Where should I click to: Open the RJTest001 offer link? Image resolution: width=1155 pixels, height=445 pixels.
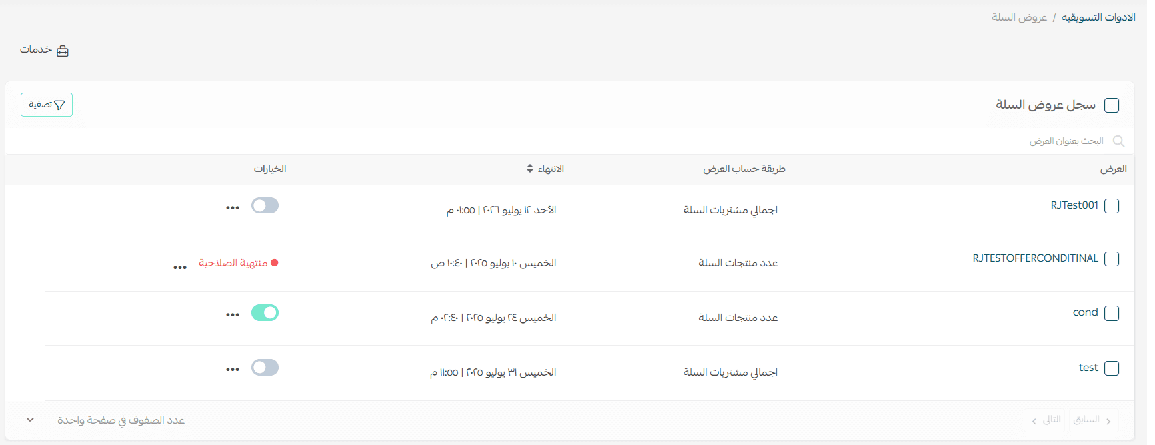point(1074,205)
